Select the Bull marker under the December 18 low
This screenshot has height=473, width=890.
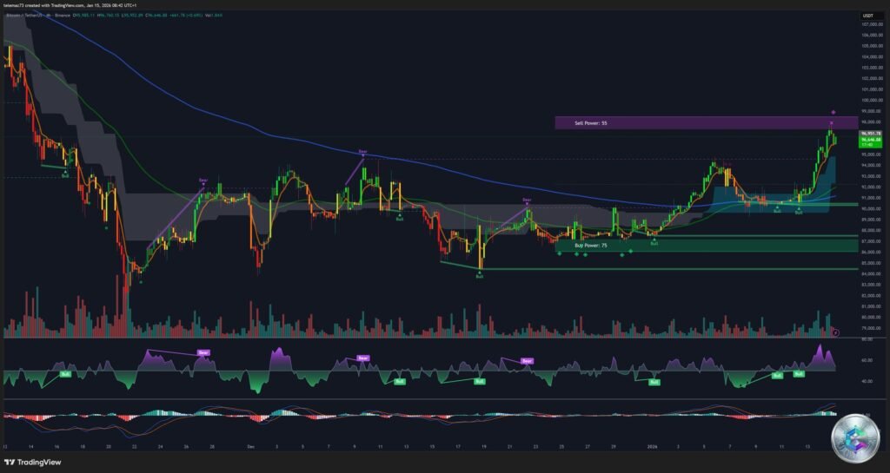[x=478, y=273]
